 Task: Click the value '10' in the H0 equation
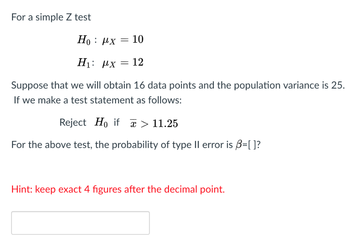137,40
